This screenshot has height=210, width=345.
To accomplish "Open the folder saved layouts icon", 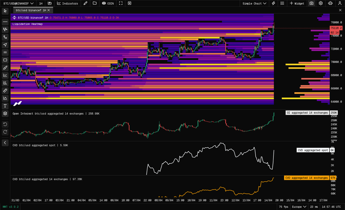I will [x=95, y=3].
